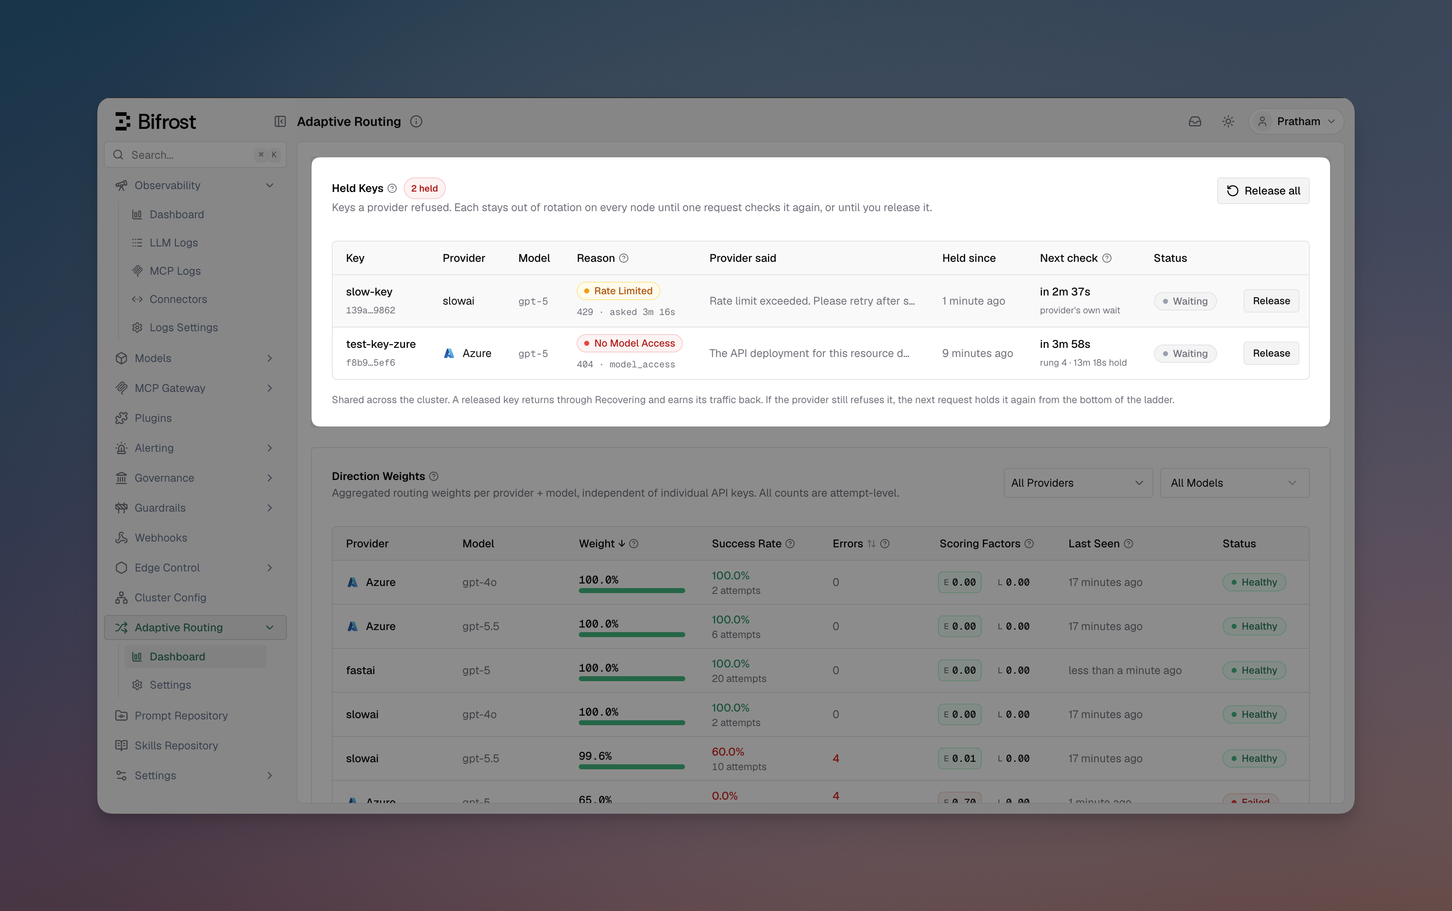Show the Reason column help icon

coord(624,259)
